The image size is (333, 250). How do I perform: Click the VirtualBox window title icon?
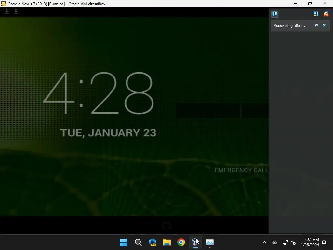pos(3,4)
